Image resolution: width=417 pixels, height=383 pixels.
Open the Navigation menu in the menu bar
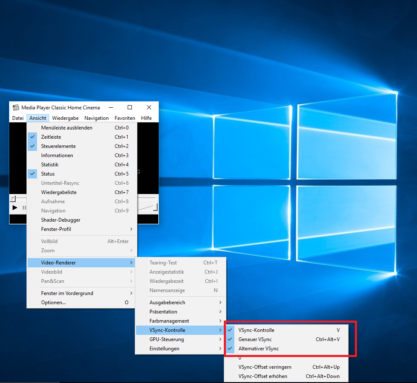coord(97,118)
